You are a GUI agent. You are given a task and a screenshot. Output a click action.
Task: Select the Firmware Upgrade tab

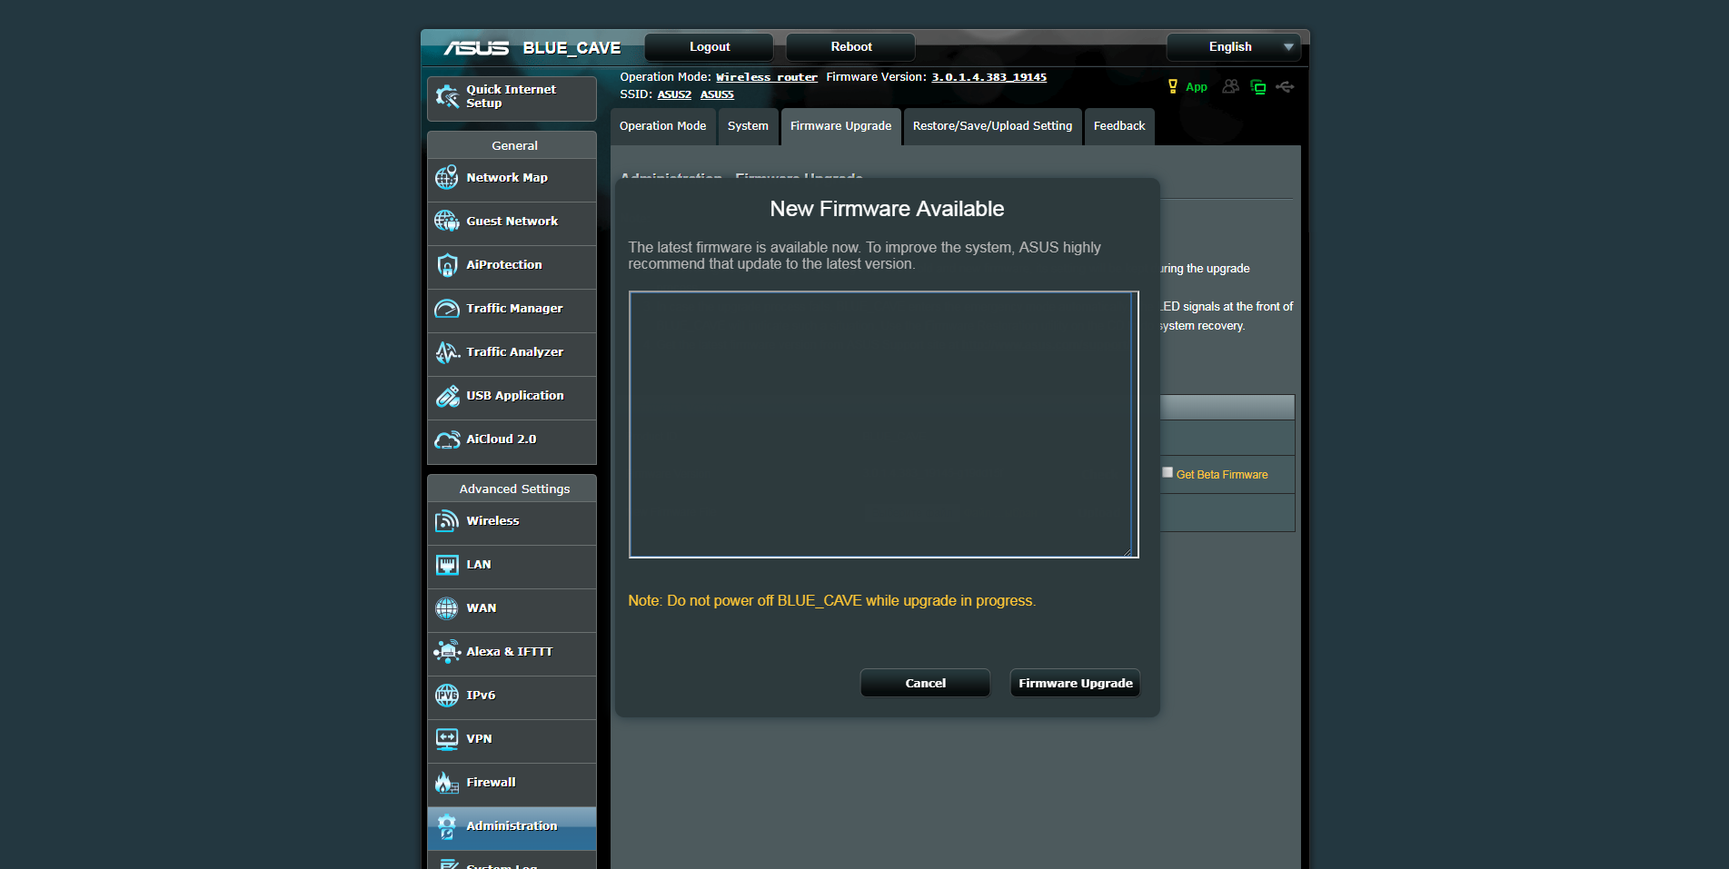(x=840, y=126)
